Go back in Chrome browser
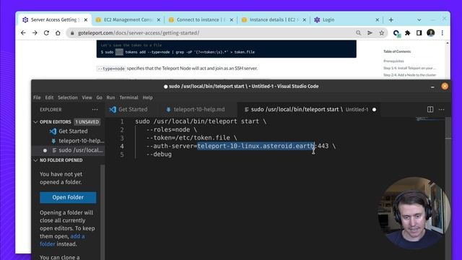462x260 pixels. coord(23,33)
